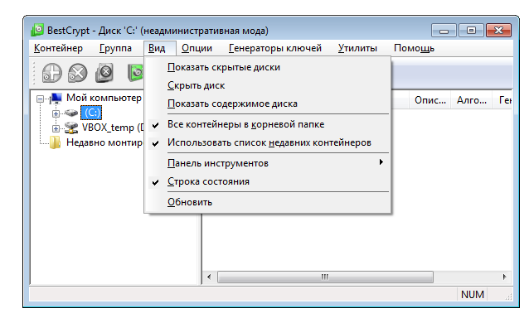Screen dimensions: 529x318
Task: Click the horizontal scrollbar left arrow
Action: coord(209,277)
